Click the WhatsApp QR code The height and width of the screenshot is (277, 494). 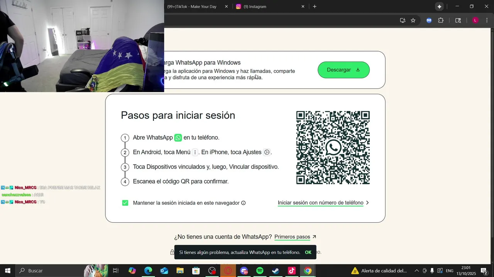[333, 148]
